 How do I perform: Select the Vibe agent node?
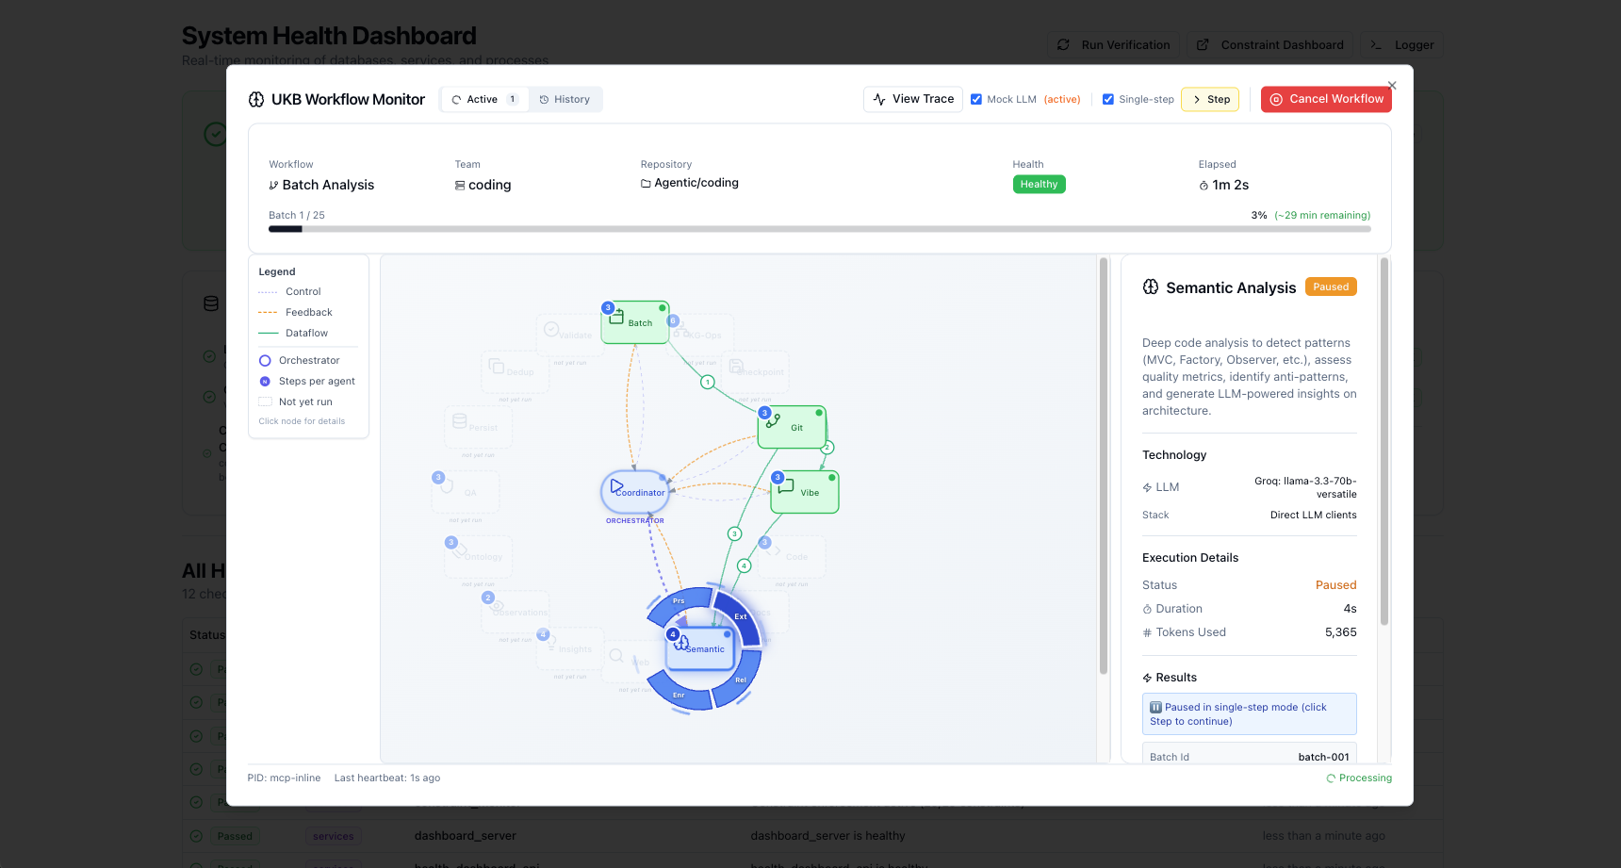[805, 492]
